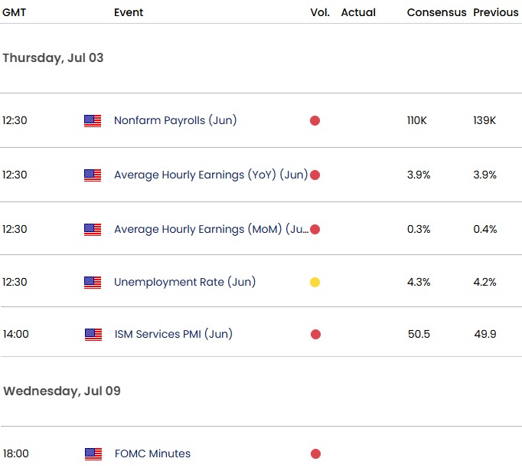The width and height of the screenshot is (522, 468).
Task: Select the Average Hourly Earnings (MoM) event
Action: [210, 229]
